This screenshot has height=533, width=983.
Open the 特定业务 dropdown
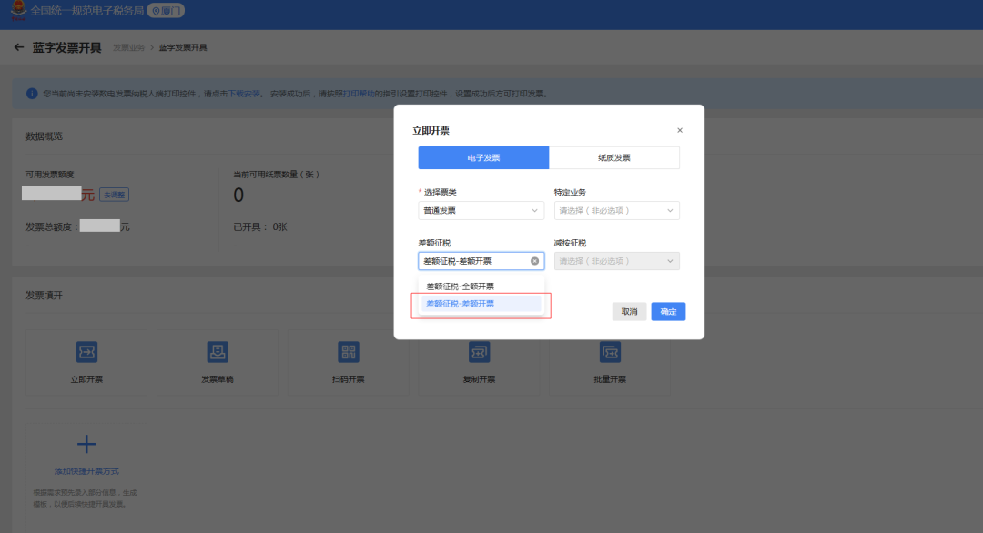(x=617, y=210)
